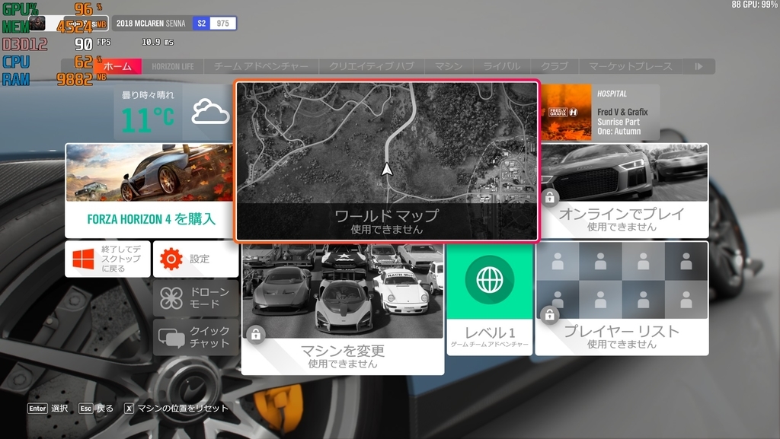Click the green globe icon
This screenshot has height=439, width=780.
tap(490, 280)
